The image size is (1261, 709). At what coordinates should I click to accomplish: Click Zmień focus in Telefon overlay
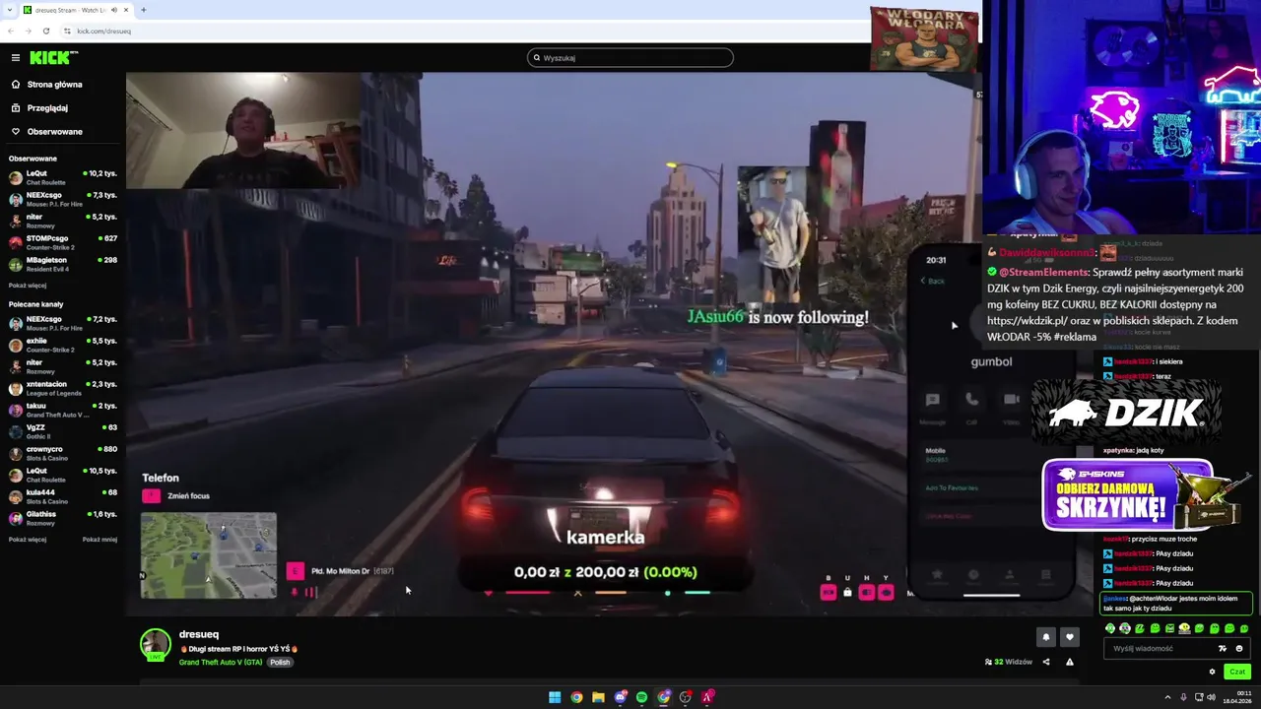177,496
